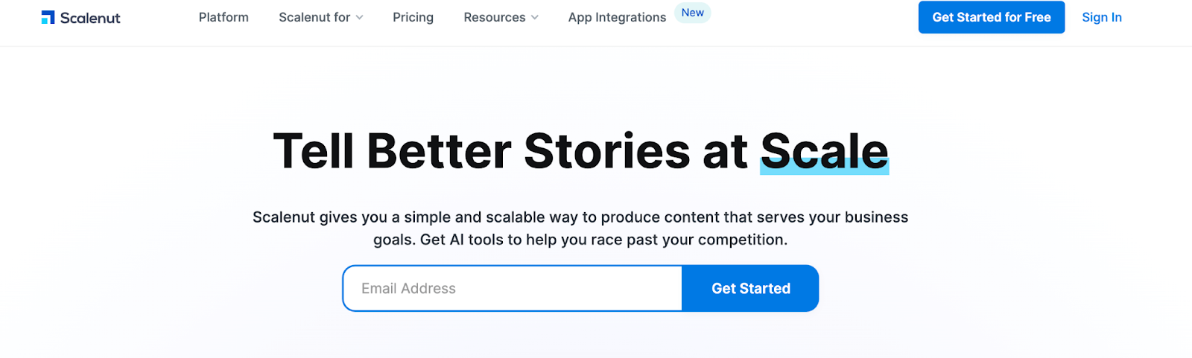The image size is (1192, 358).
Task: Click the Sign In link
Action: point(1101,17)
